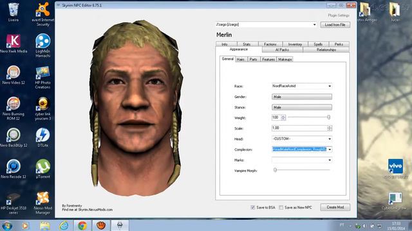This screenshot has width=412, height=231.
Task: Open the Recycle Bin (Lixeira) desktop icon
Action: [x=13, y=12]
